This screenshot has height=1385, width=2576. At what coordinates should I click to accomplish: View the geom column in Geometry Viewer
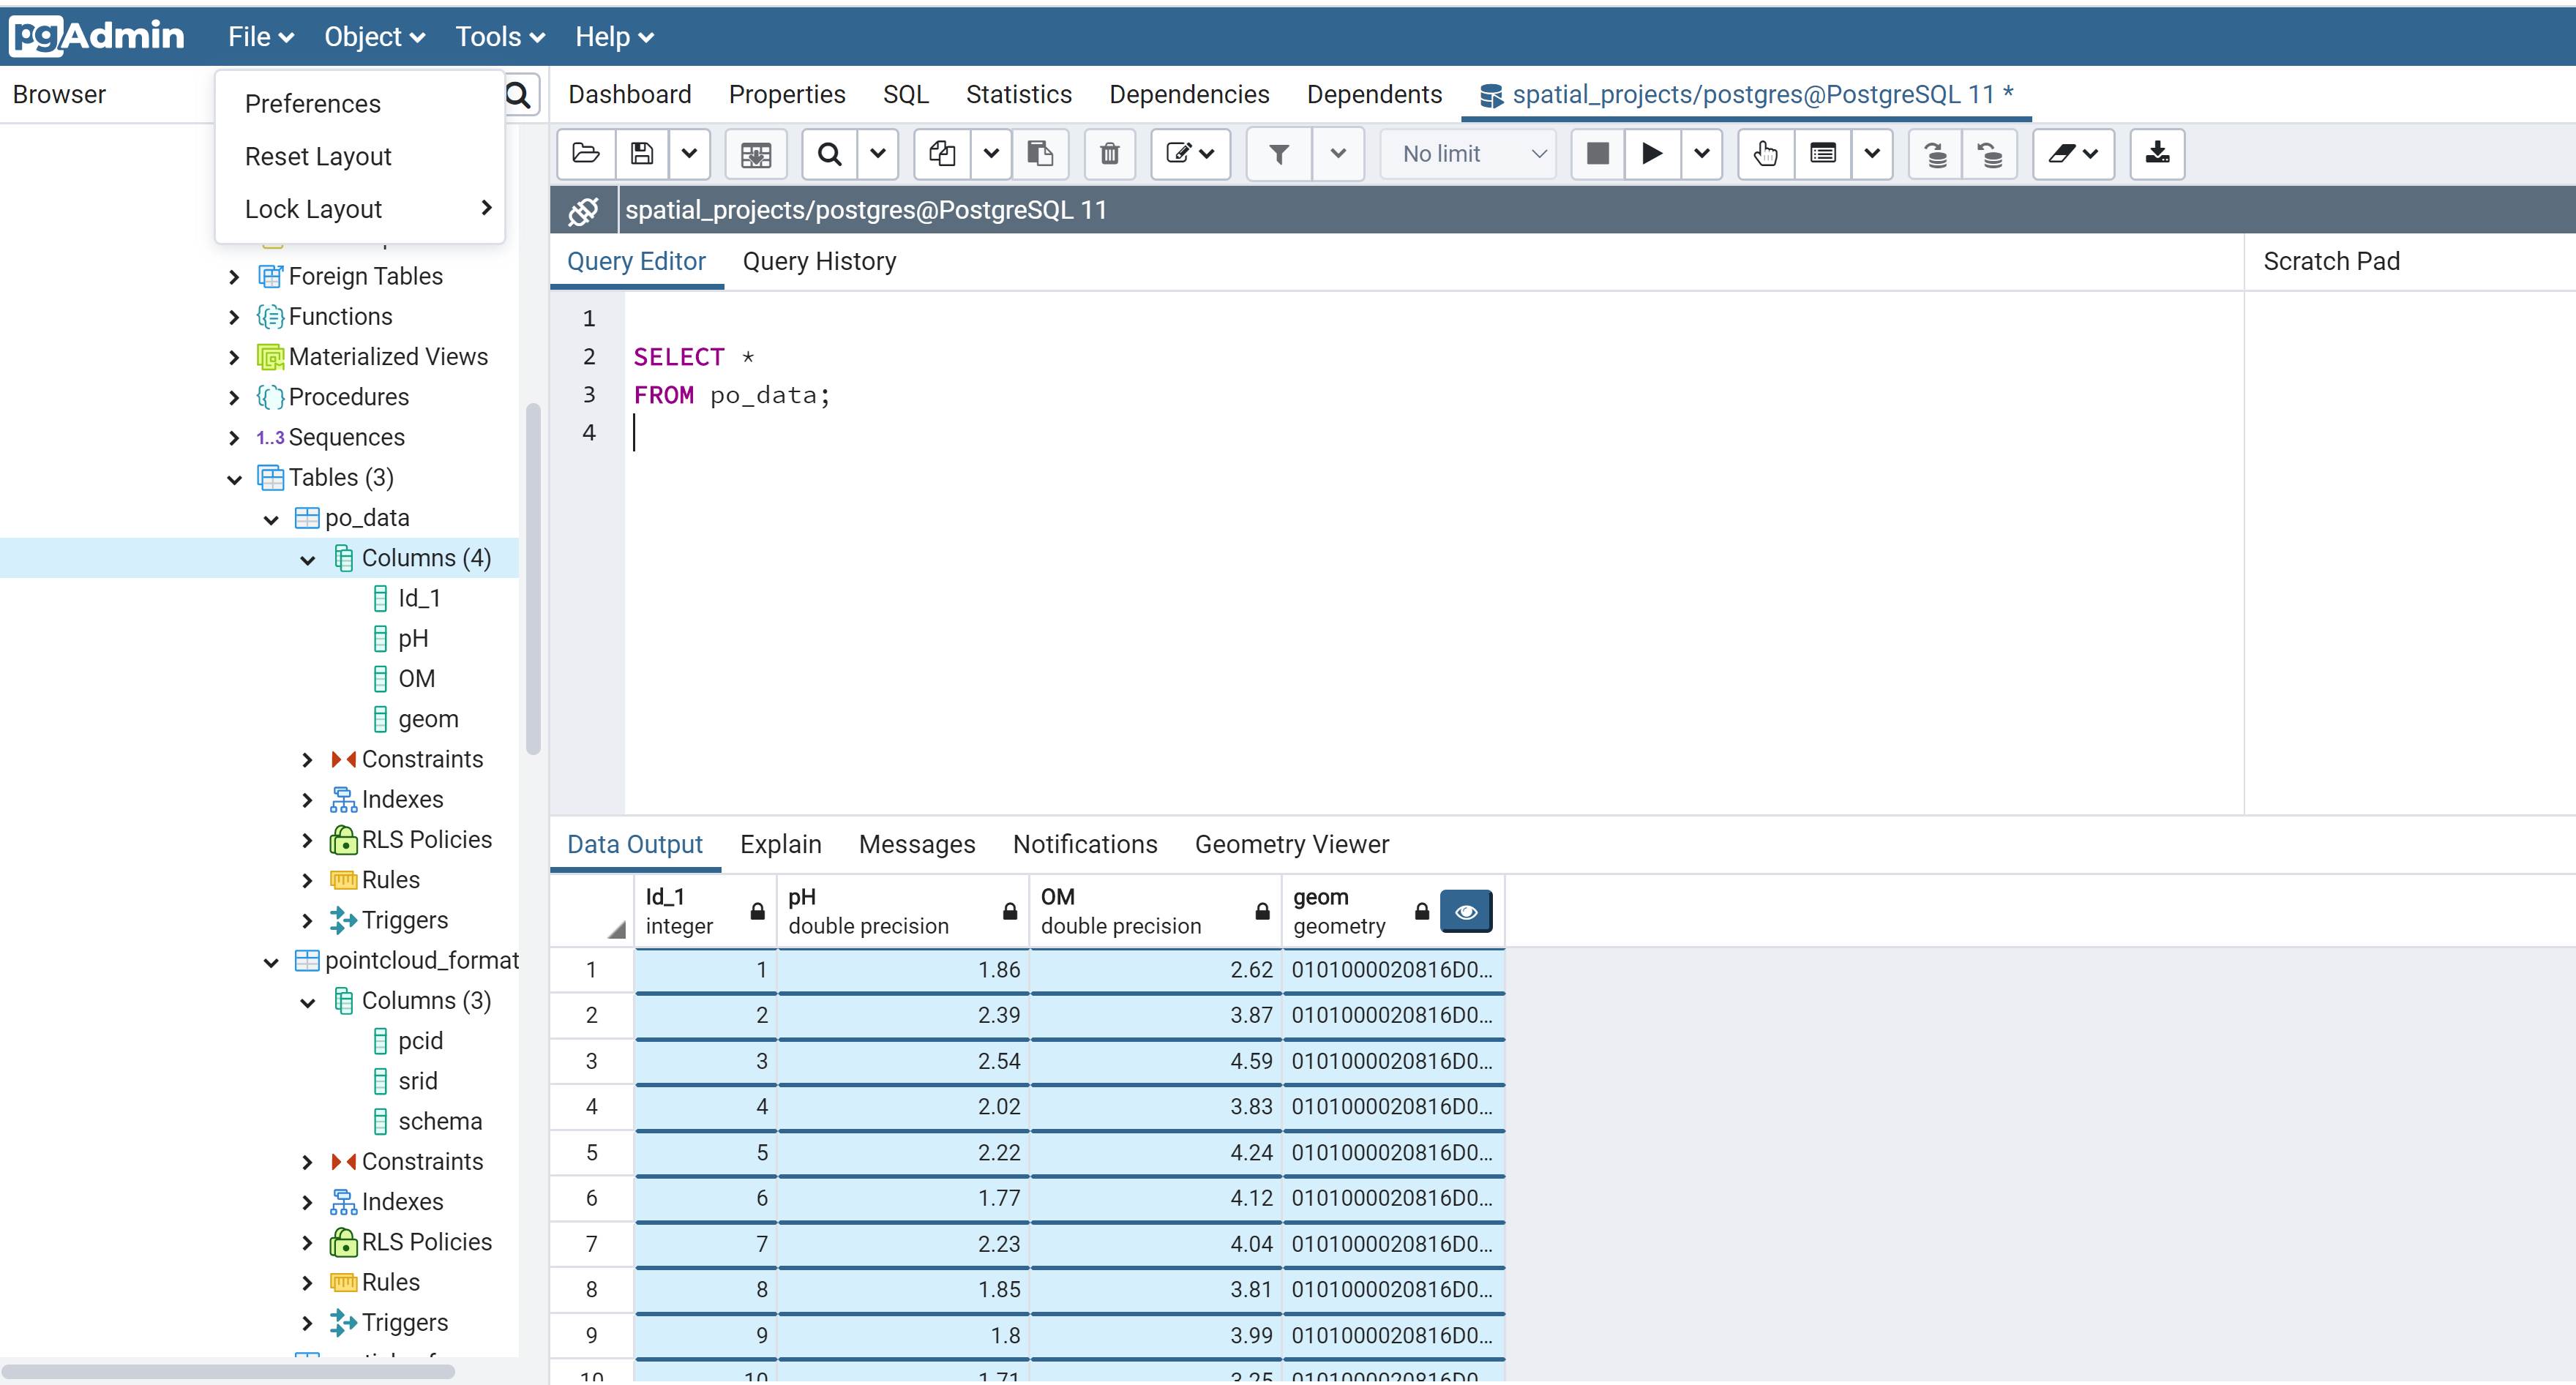click(x=1466, y=911)
